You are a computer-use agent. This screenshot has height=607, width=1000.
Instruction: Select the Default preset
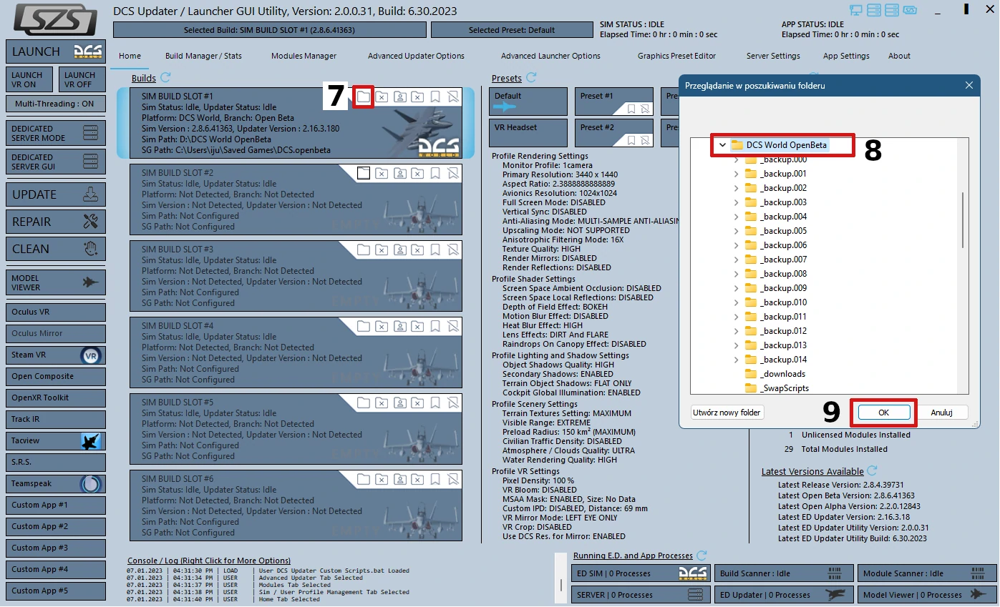click(x=528, y=102)
